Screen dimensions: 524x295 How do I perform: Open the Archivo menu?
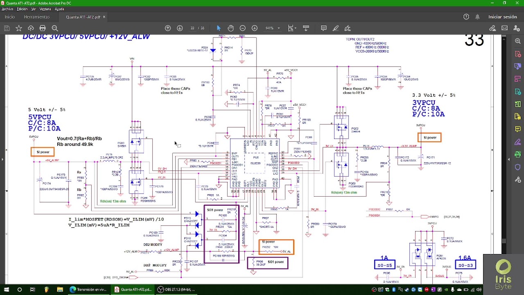(x=7, y=9)
